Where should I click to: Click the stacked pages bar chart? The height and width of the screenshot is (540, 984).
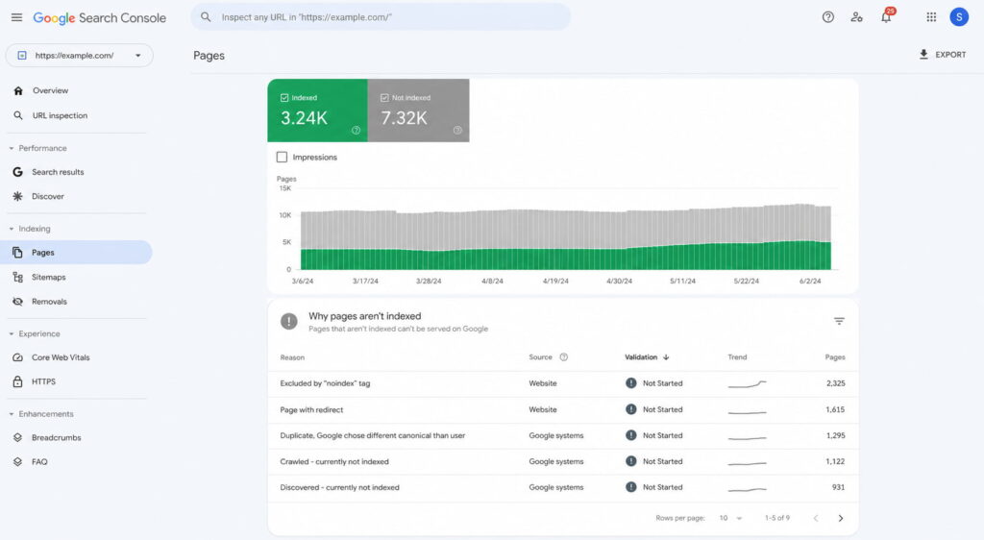565,237
